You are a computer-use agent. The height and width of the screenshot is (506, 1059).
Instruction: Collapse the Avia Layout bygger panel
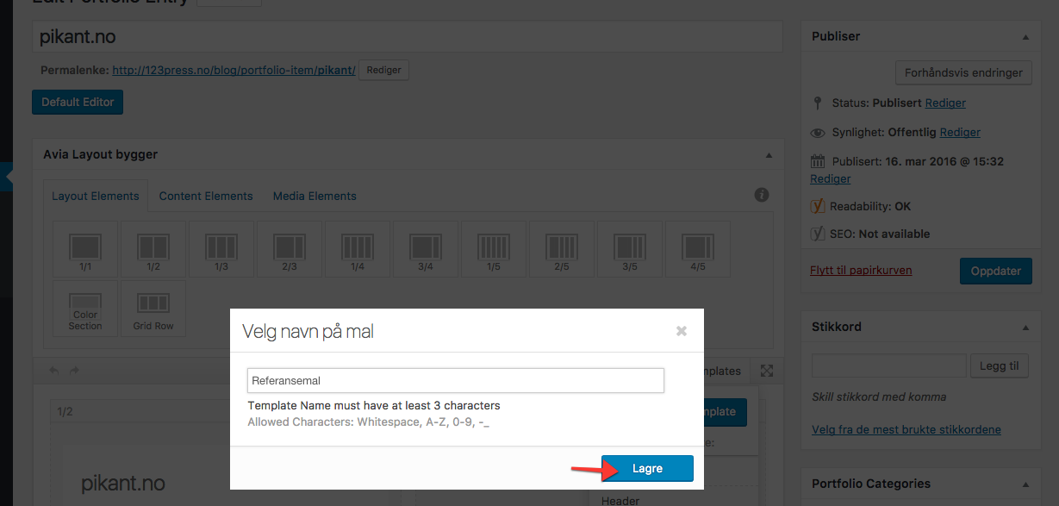[x=768, y=155]
